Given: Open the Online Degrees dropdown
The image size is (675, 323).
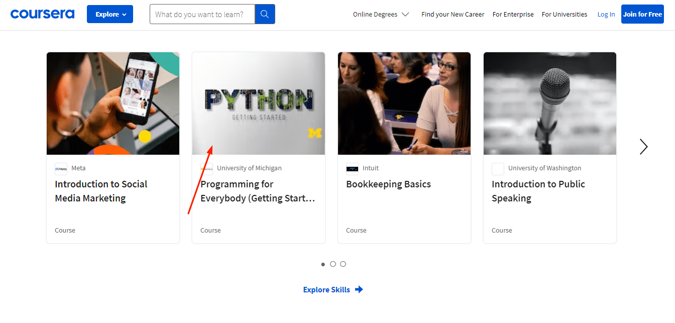Looking at the screenshot, I should 381,14.
